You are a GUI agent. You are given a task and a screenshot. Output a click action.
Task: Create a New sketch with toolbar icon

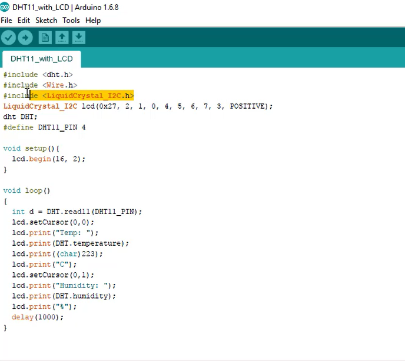tap(45, 38)
